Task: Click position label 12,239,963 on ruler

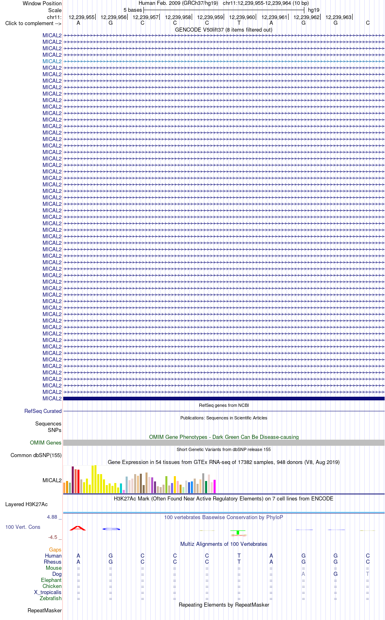Action: click(338, 17)
